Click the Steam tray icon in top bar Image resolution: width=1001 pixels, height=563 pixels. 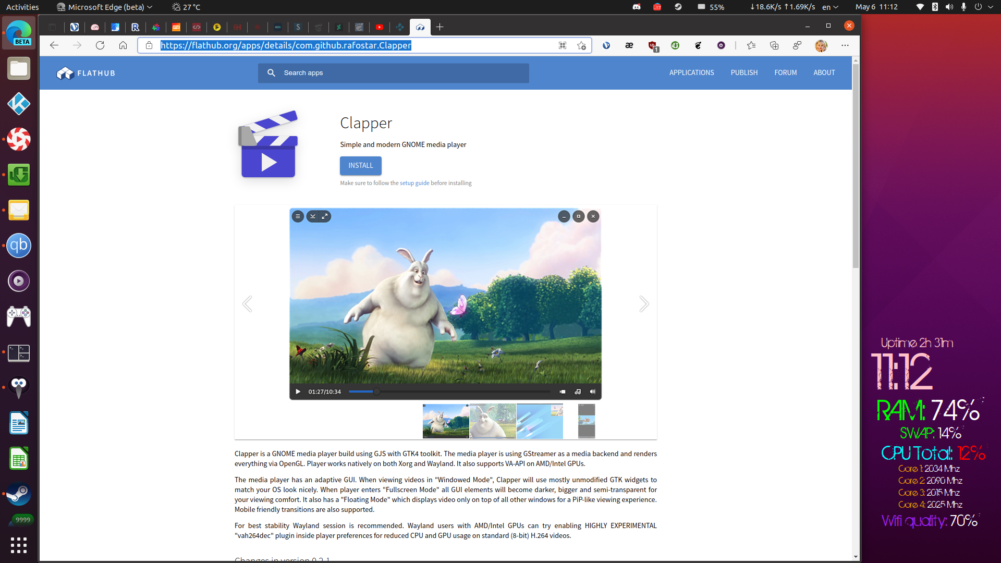pyautogui.click(x=678, y=7)
